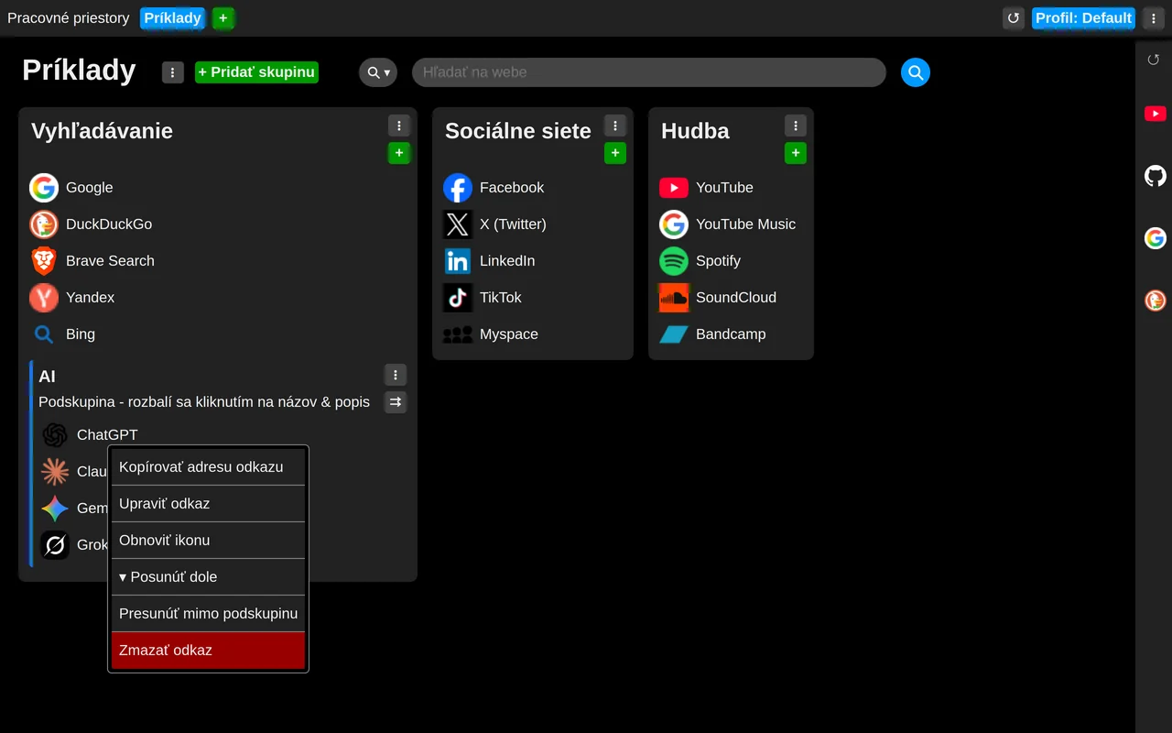Click the red Zmazať odkaz entry
This screenshot has height=733, width=1172.
(208, 651)
